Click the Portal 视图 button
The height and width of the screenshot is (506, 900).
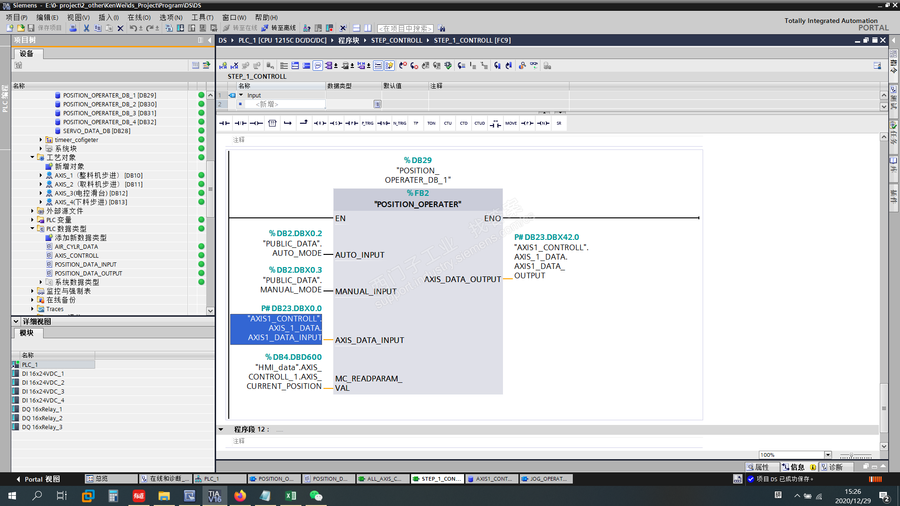click(x=38, y=479)
